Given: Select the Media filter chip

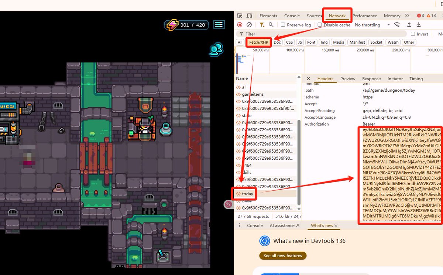Looking at the screenshot, I should (x=339, y=42).
